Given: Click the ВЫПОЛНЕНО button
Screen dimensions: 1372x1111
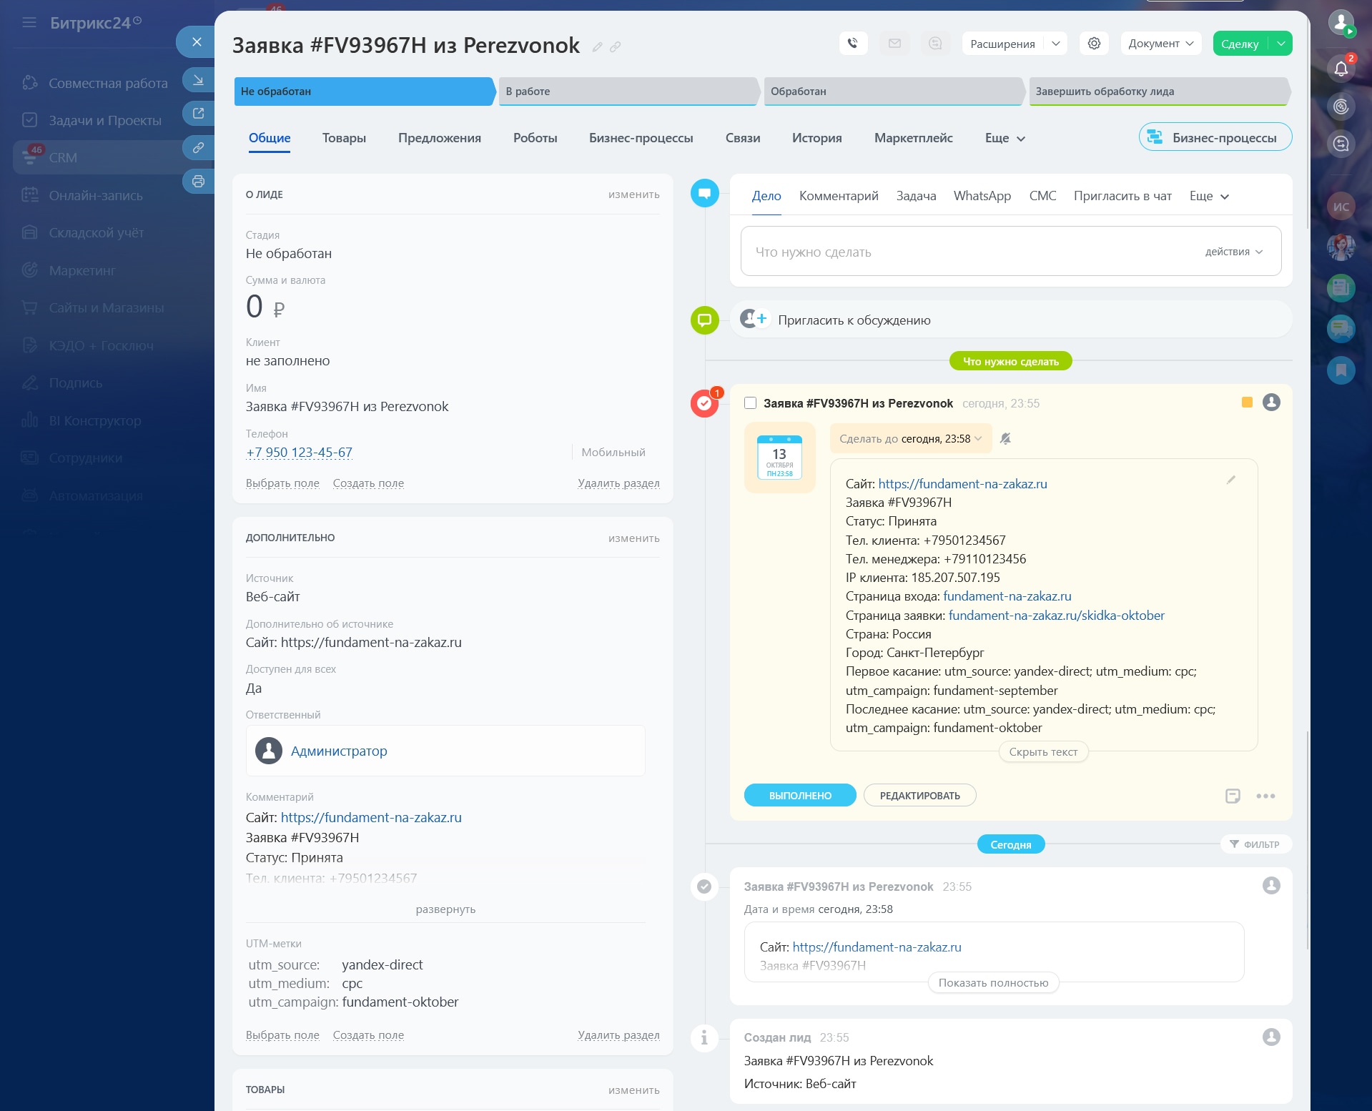Looking at the screenshot, I should click(799, 796).
